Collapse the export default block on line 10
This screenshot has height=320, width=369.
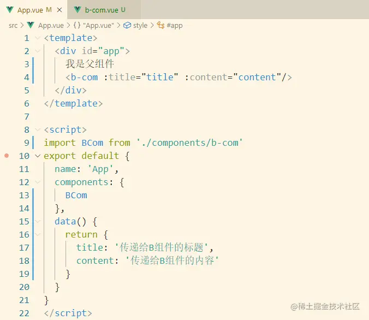point(38,156)
